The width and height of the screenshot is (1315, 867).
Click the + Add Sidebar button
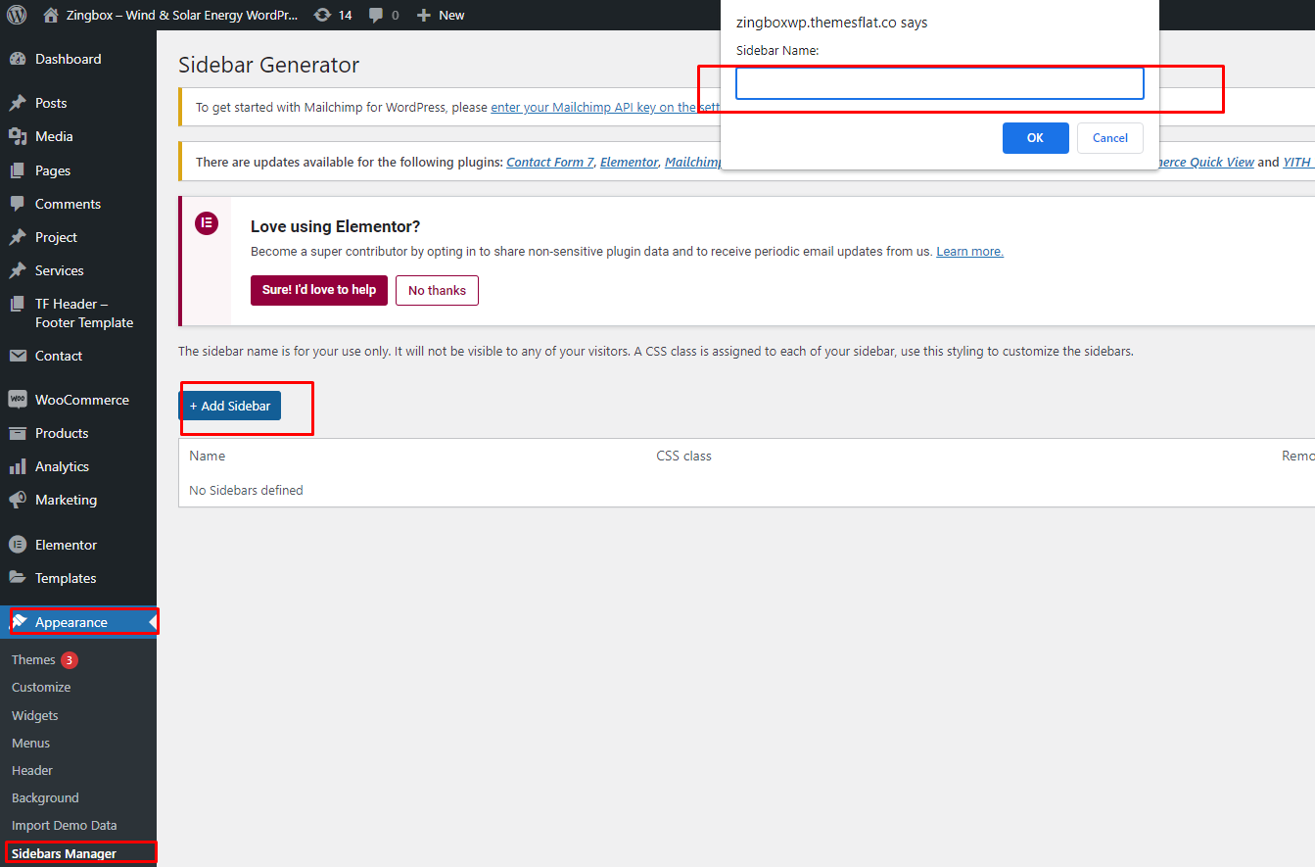(x=230, y=406)
